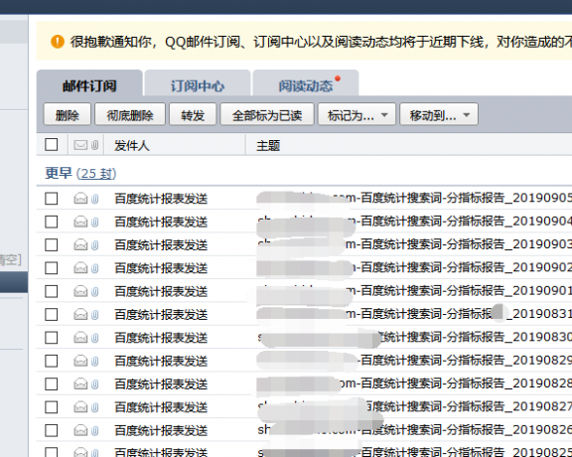The image size is (572, 457).
Task: Click the opened-mail icon in the 20190826 row
Action: pyautogui.click(x=80, y=430)
